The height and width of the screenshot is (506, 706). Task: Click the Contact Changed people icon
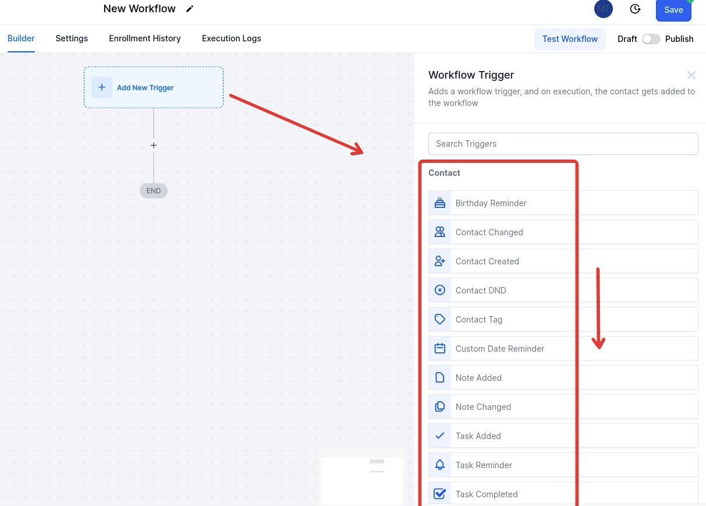click(x=440, y=232)
